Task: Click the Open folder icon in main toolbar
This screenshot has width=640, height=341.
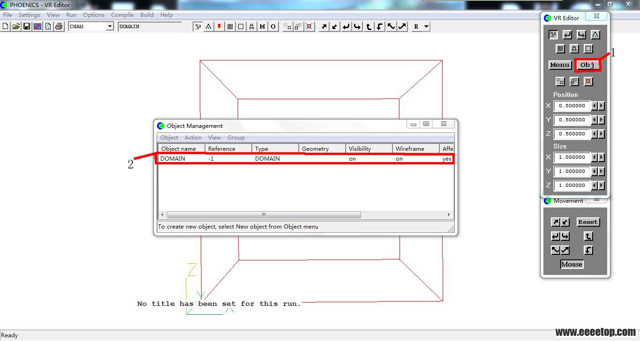Action: [x=16, y=27]
